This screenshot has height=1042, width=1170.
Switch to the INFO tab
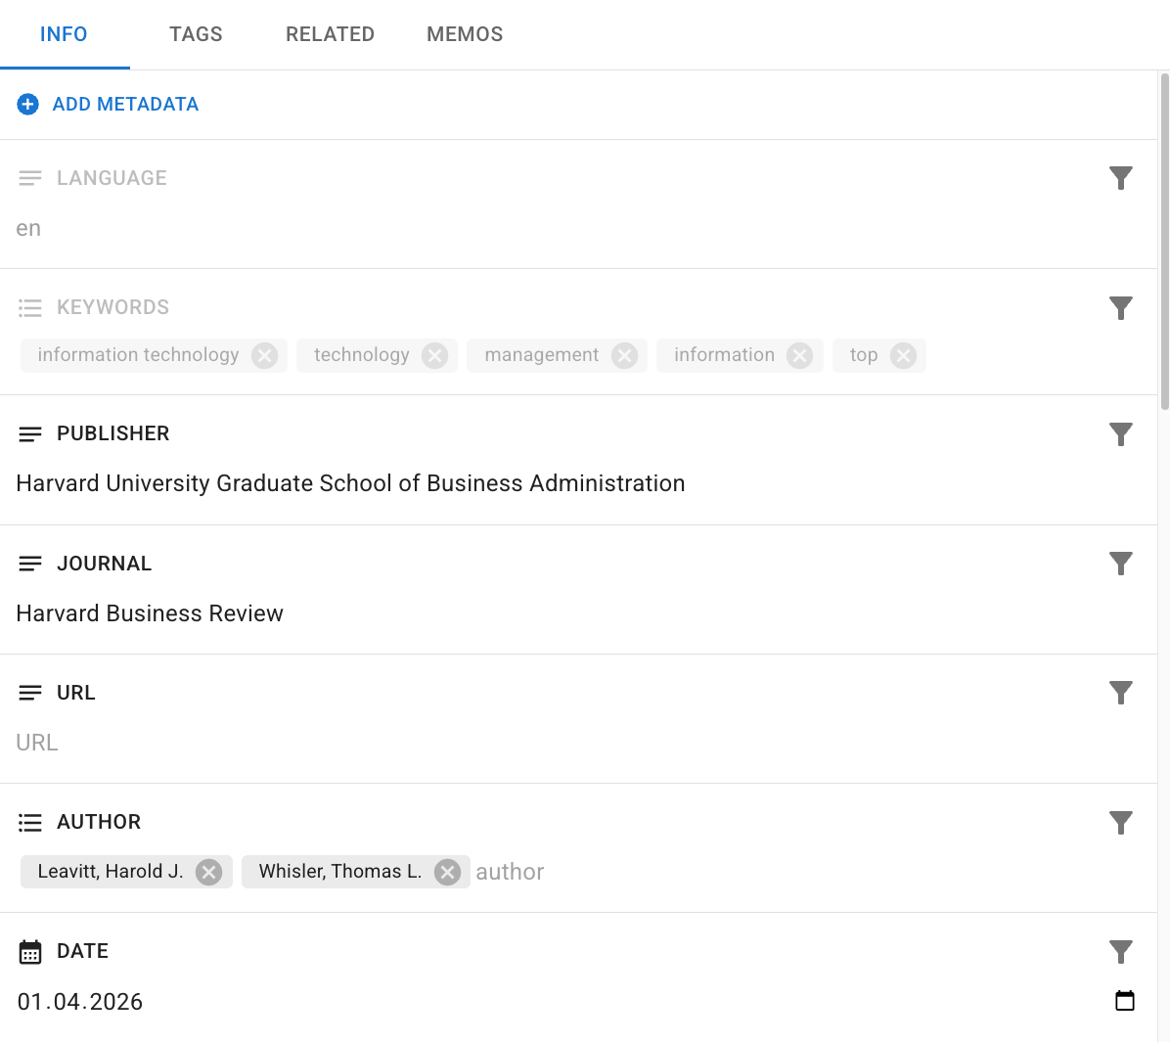click(x=65, y=34)
